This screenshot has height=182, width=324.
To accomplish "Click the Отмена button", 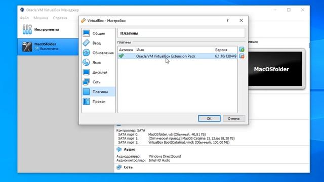I will [x=234, y=118].
